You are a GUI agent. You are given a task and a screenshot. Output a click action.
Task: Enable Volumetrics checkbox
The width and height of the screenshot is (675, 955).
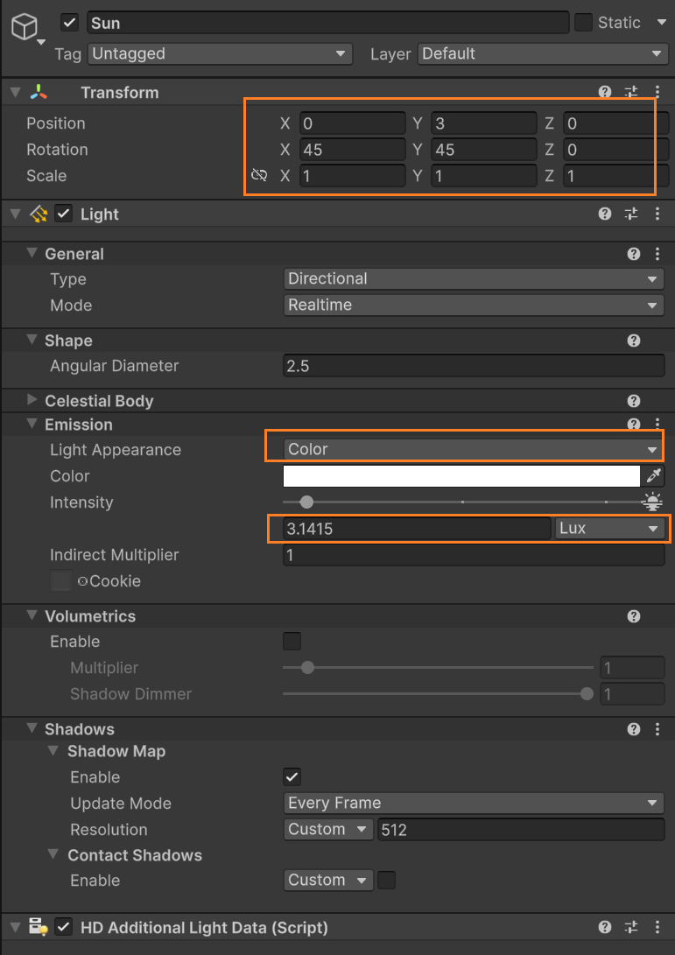292,642
